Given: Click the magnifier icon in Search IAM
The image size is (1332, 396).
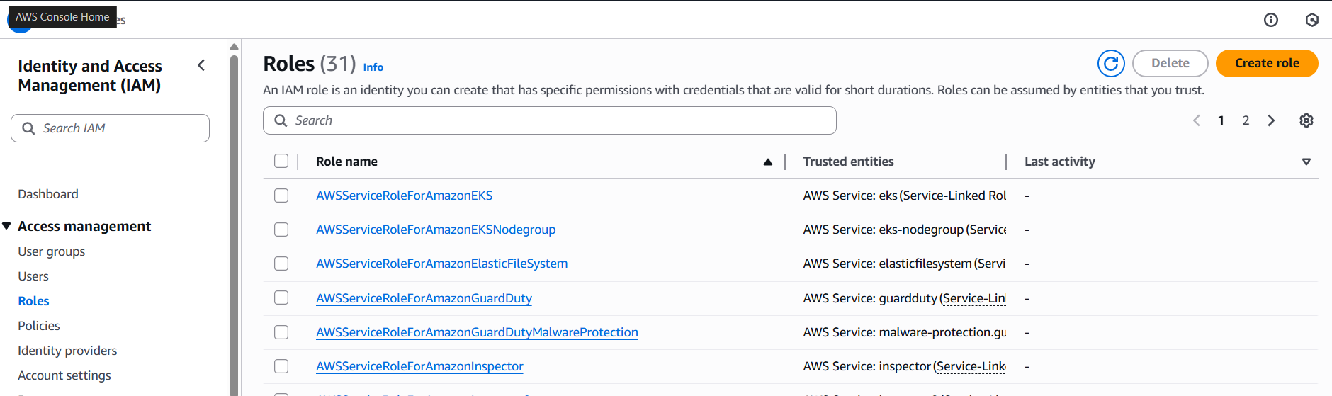Looking at the screenshot, I should click(28, 128).
